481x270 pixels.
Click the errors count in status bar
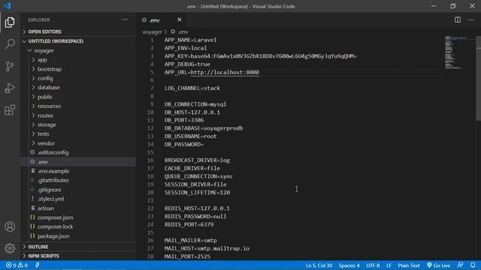click(x=11, y=265)
